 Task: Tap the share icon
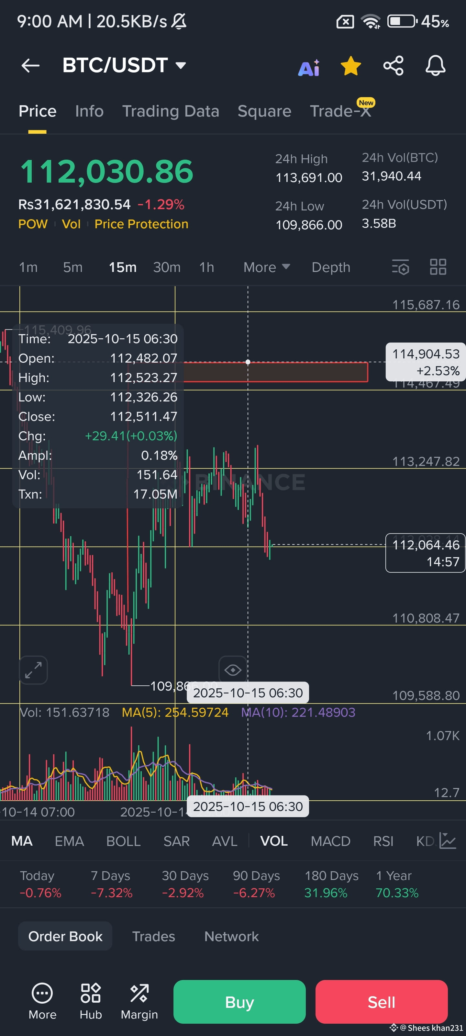click(x=393, y=65)
